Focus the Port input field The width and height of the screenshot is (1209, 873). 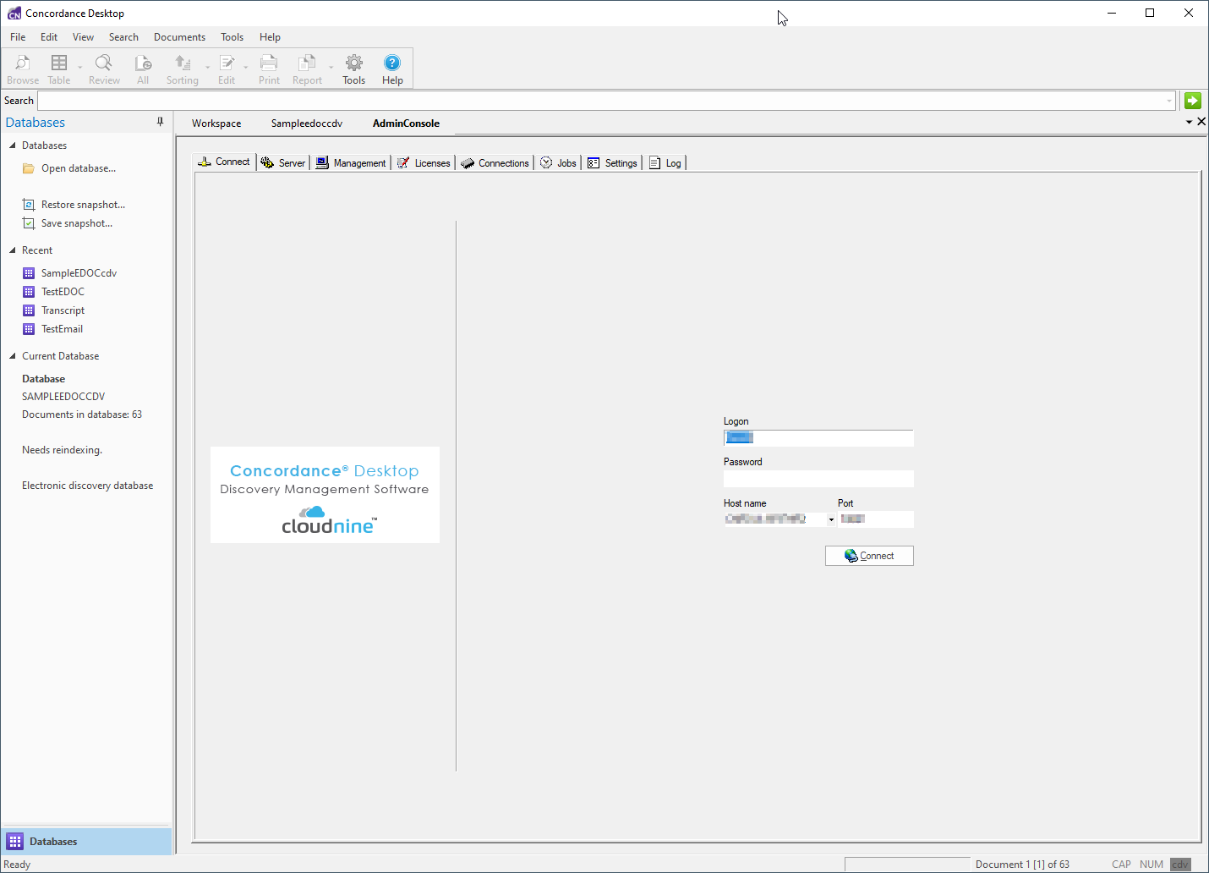click(876, 519)
